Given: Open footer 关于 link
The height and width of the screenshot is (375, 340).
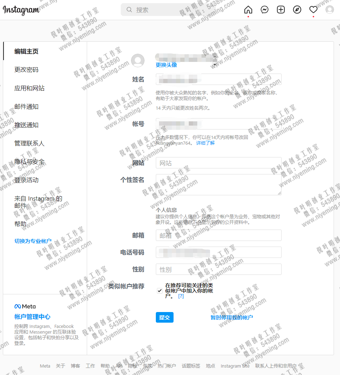Looking at the screenshot, I should coord(60,366).
